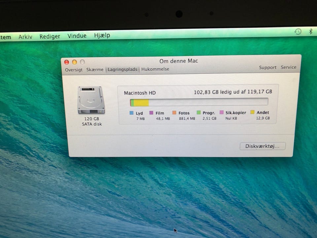This screenshot has width=317, height=238.
Task: Click the 120 GB SATA disk label
Action: 92,121
